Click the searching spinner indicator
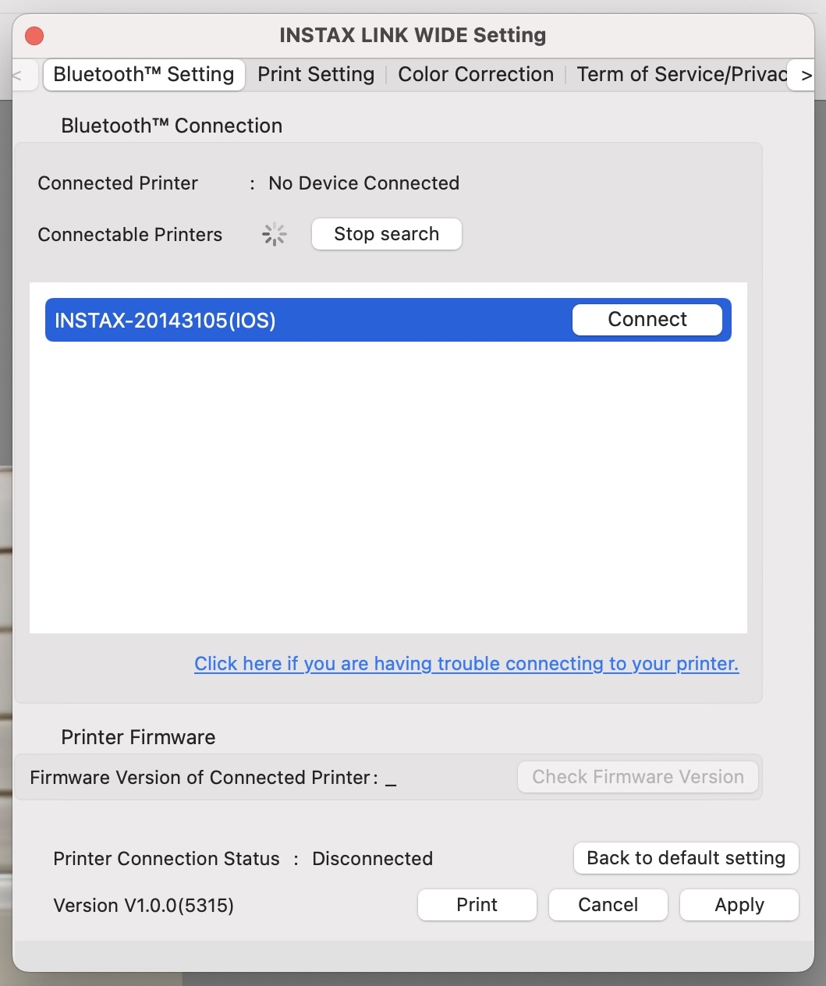Image resolution: width=826 pixels, height=986 pixels. point(275,234)
